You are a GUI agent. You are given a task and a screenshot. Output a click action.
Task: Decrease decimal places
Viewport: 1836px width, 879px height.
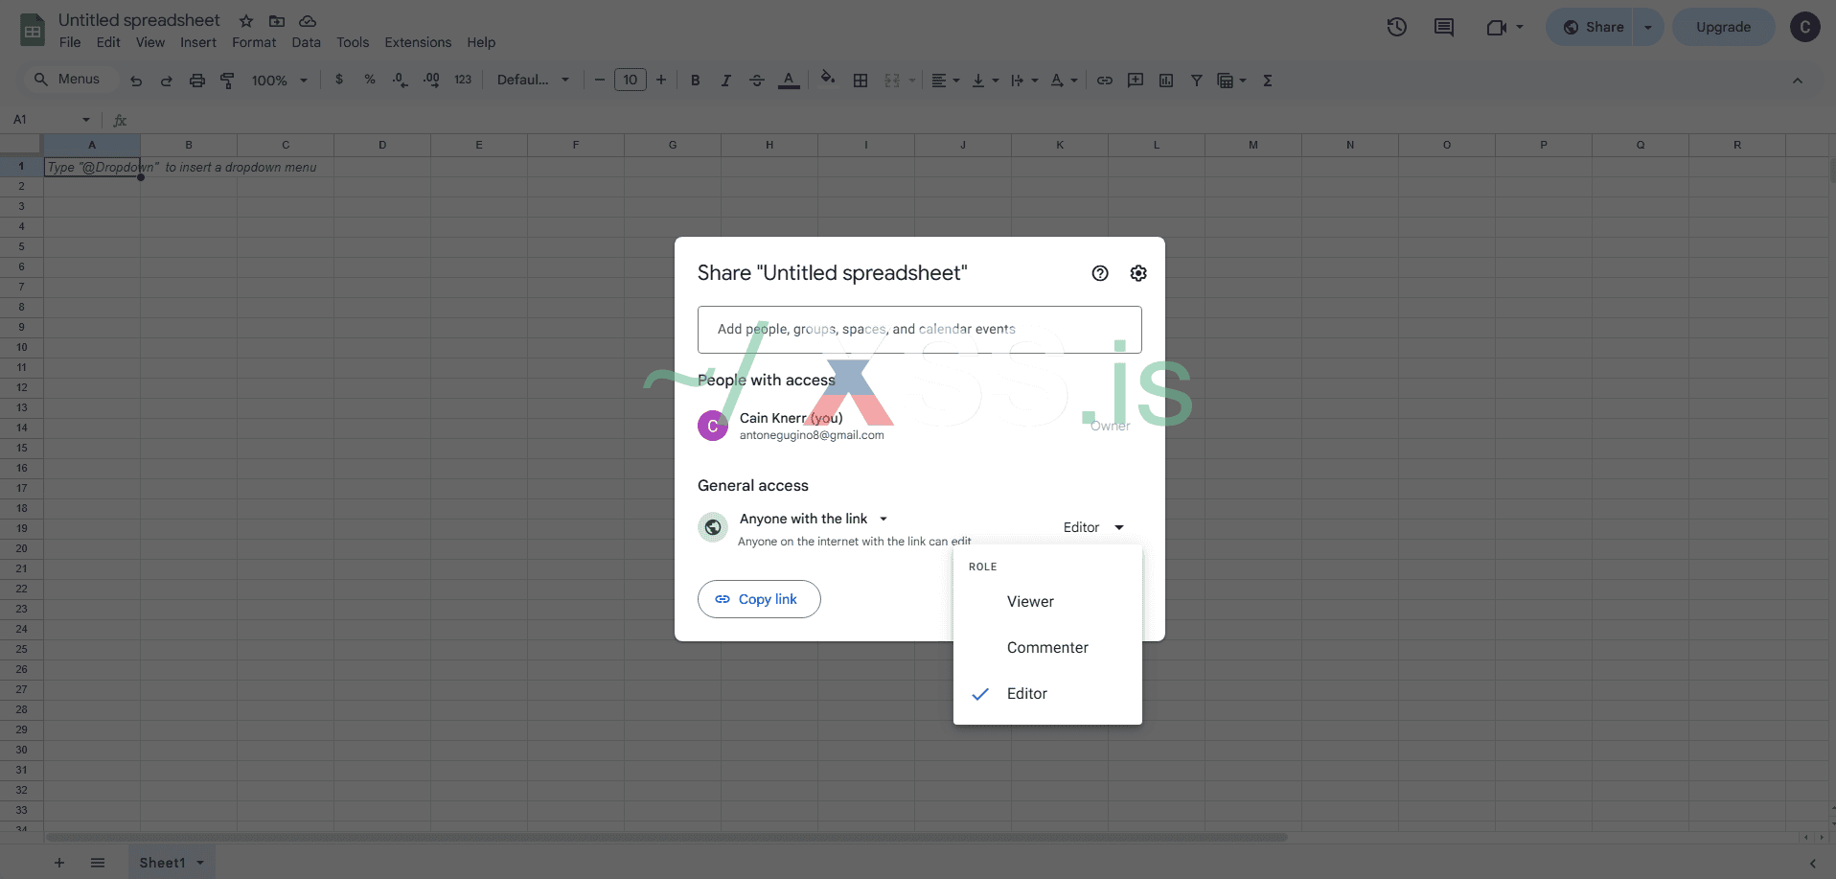(401, 80)
